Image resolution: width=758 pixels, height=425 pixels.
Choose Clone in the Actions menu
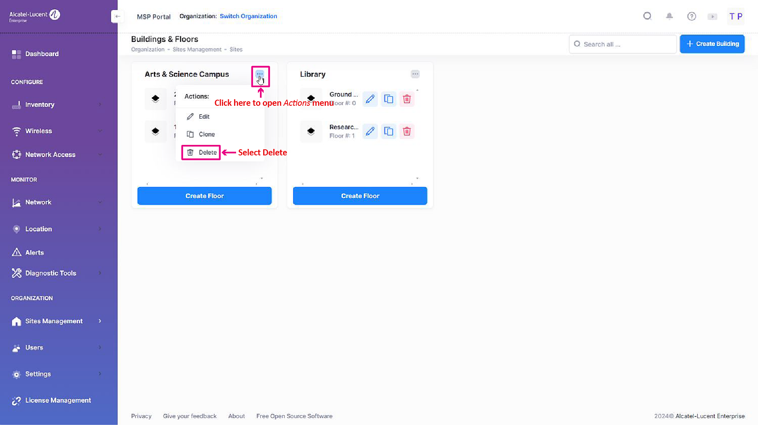206,134
